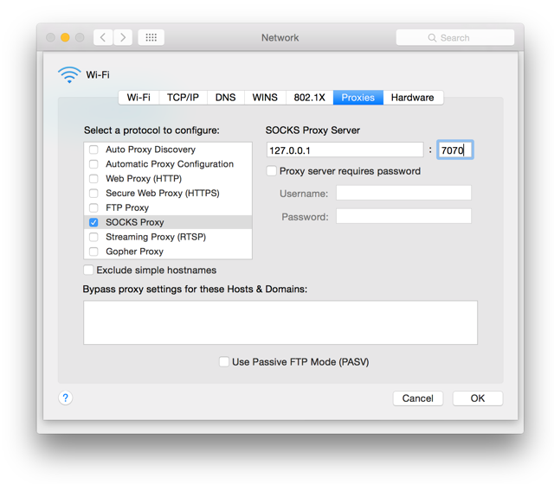Click the bypass proxy hosts text area
The width and height of the screenshot is (554, 484).
point(280,322)
